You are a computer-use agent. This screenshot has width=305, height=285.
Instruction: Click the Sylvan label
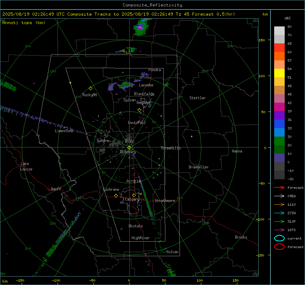pyautogui.click(x=129, y=100)
